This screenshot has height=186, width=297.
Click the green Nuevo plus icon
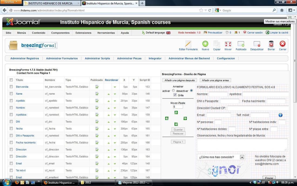point(205,44)
